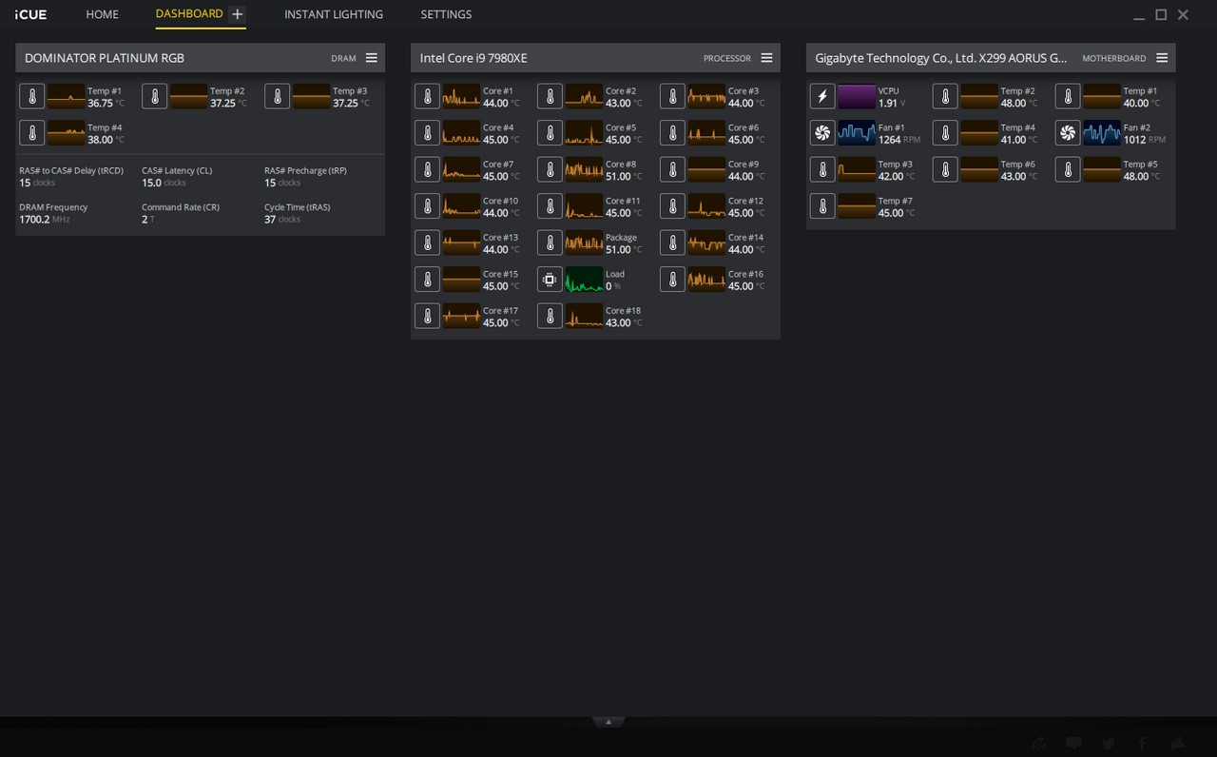
Task: Open the Gigabyte motherboard panel hamburger menu
Action: pos(1162,58)
